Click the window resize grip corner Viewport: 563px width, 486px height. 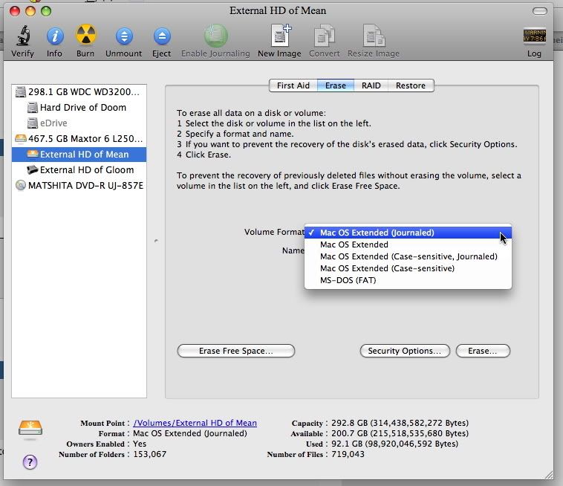(x=549, y=475)
